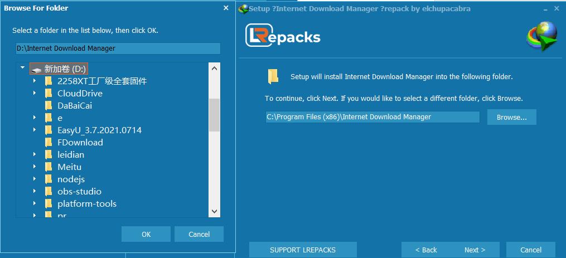This screenshot has height=258, width=566.
Task: Click the yellow folder icon beside the setup text
Action: point(273,76)
